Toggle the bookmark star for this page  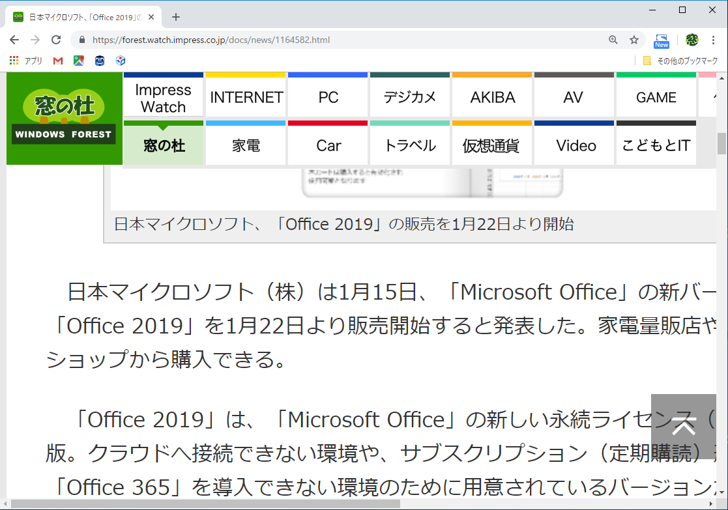tap(633, 40)
